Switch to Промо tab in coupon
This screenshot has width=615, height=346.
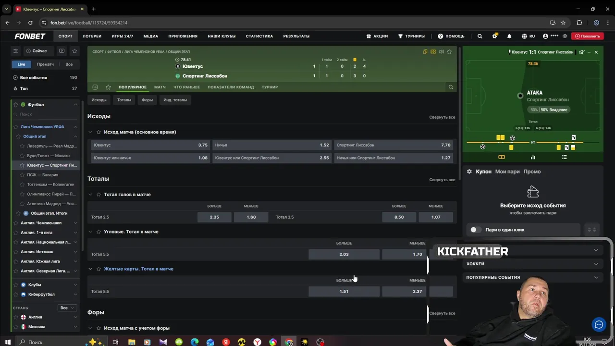point(532,172)
